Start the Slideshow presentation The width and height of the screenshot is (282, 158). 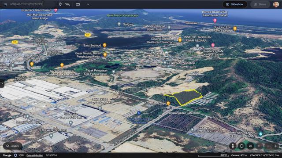tap(235, 4)
